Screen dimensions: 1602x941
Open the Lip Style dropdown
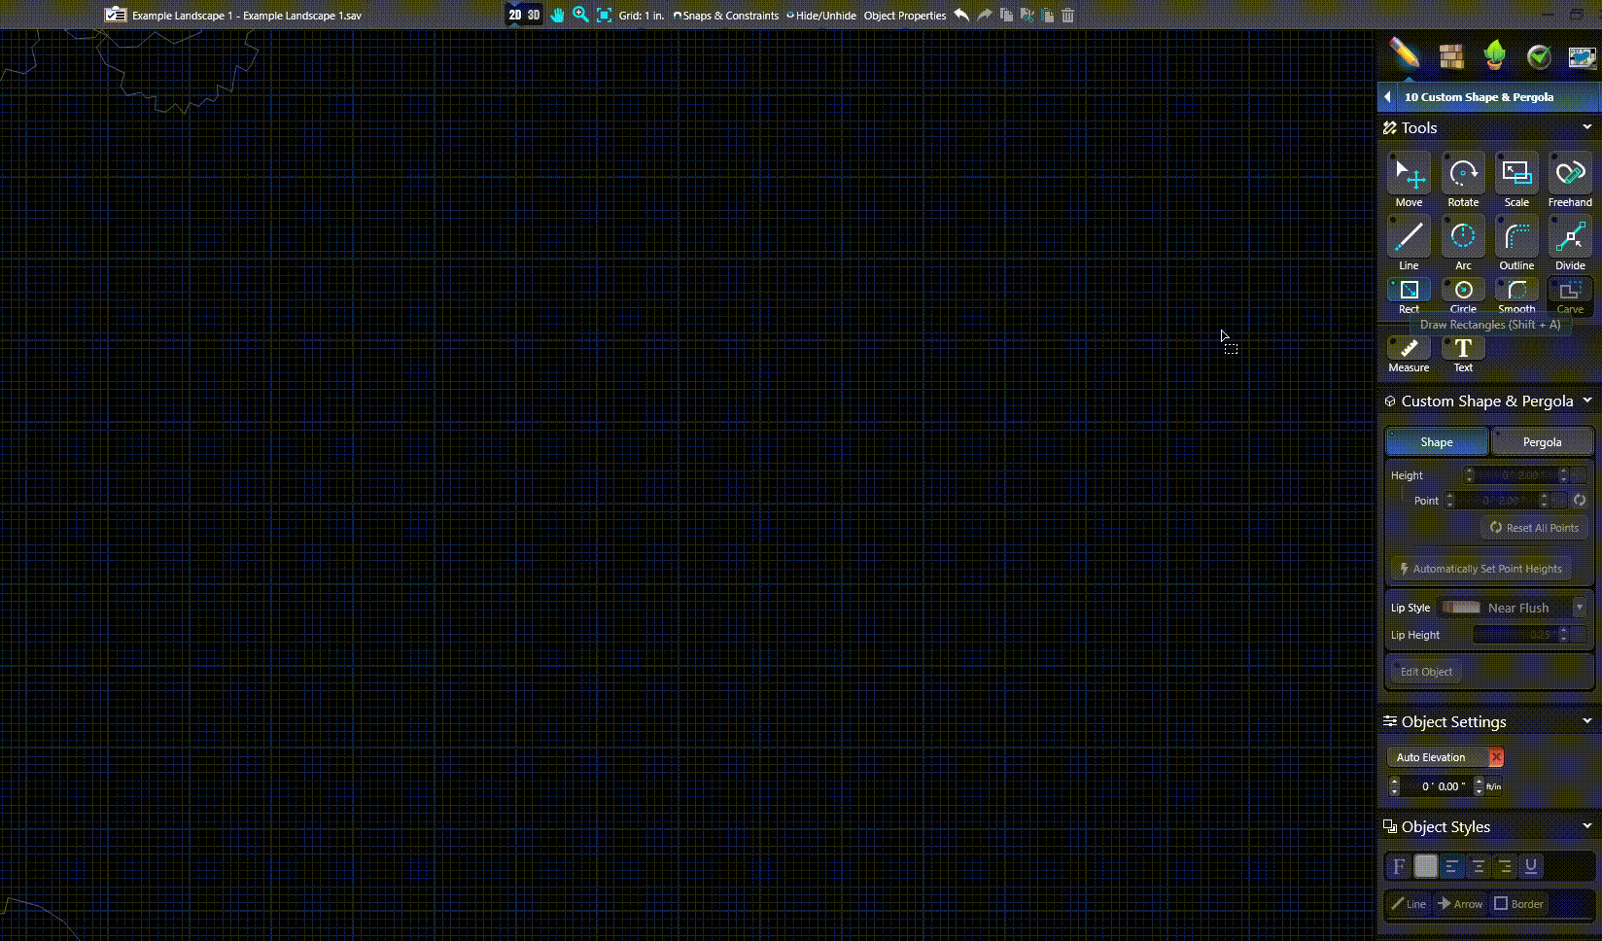click(1579, 608)
